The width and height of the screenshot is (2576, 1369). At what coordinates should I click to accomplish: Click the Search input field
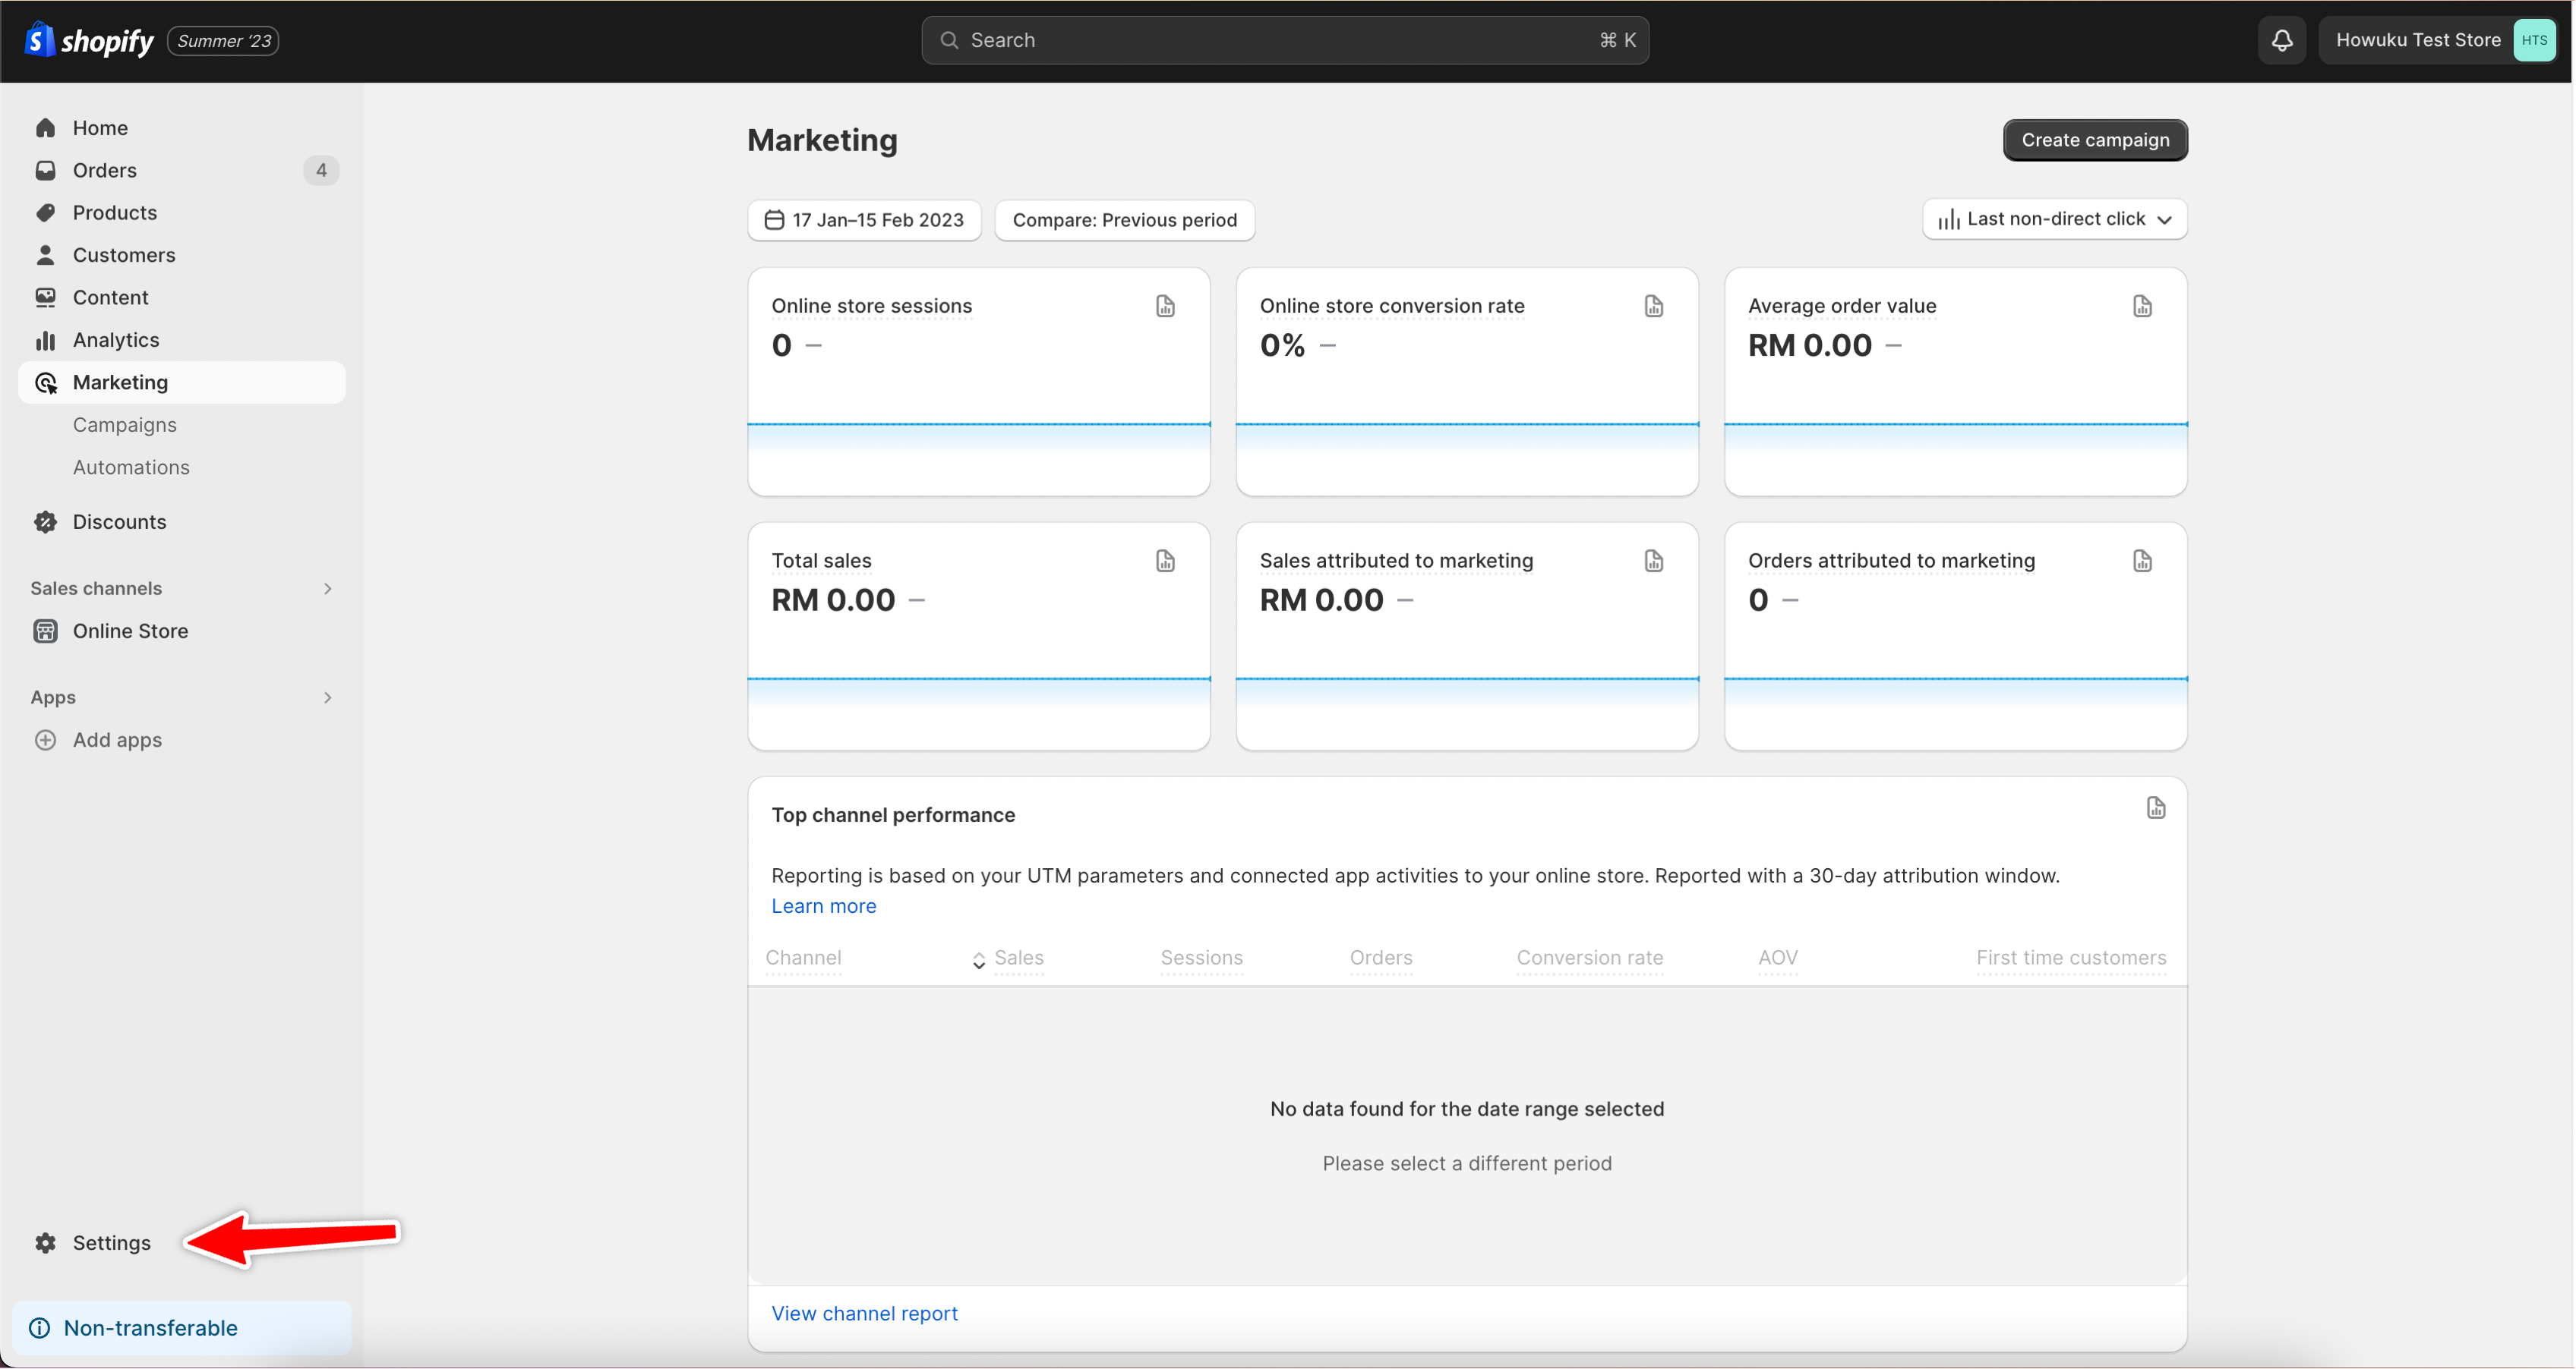(x=1284, y=40)
